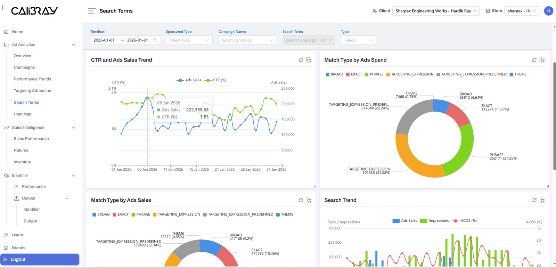The image size is (556, 268).
Task: Go to Performance Trends page
Action: click(x=32, y=79)
